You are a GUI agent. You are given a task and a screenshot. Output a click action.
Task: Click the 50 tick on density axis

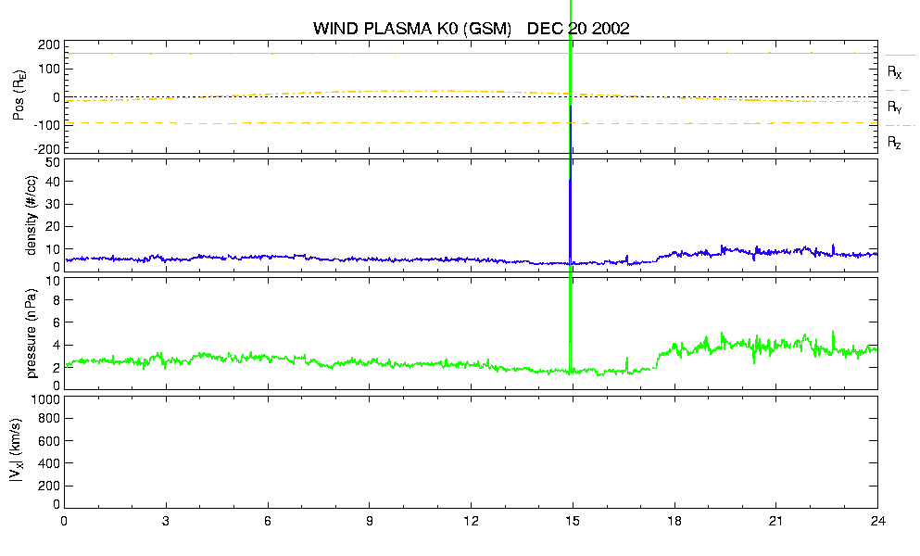pos(53,163)
